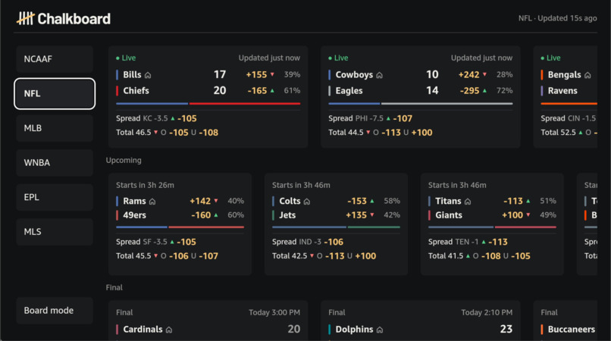611x341 pixels.
Task: Toggle Board mode
Action: [55, 311]
